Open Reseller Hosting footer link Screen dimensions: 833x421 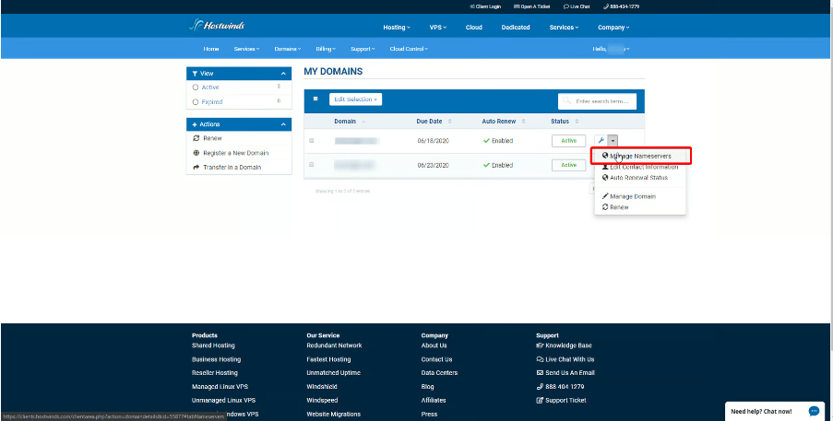[x=215, y=373]
